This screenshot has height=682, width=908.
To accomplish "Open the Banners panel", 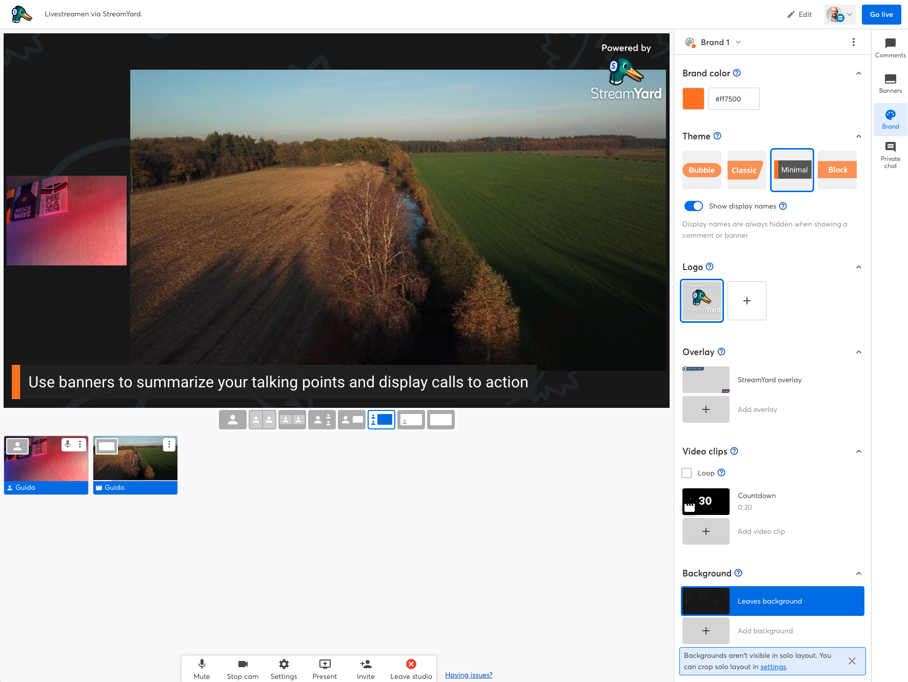I will [890, 84].
